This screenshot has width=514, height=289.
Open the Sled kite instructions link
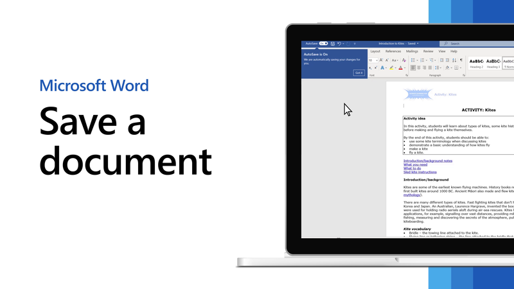tap(420, 172)
